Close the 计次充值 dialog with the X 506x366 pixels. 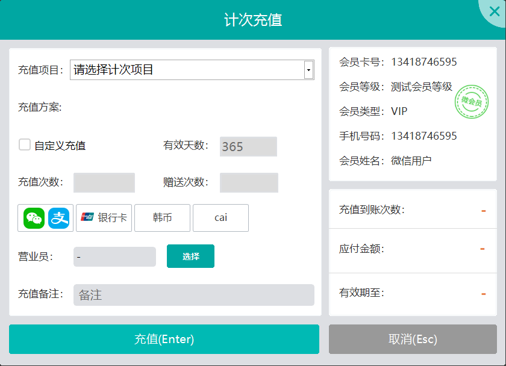coord(495,13)
